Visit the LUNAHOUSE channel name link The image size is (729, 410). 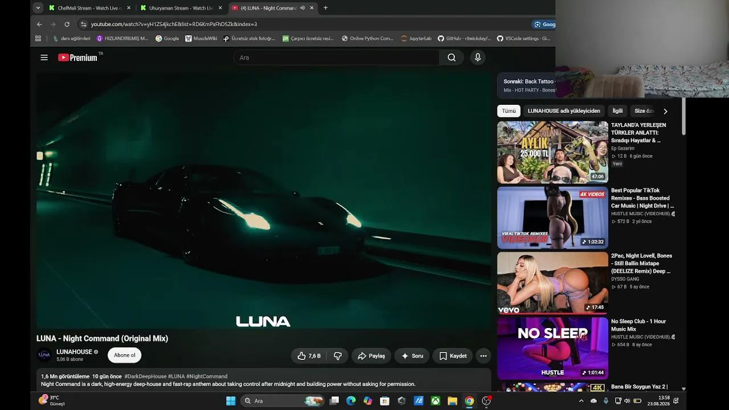[74, 352]
